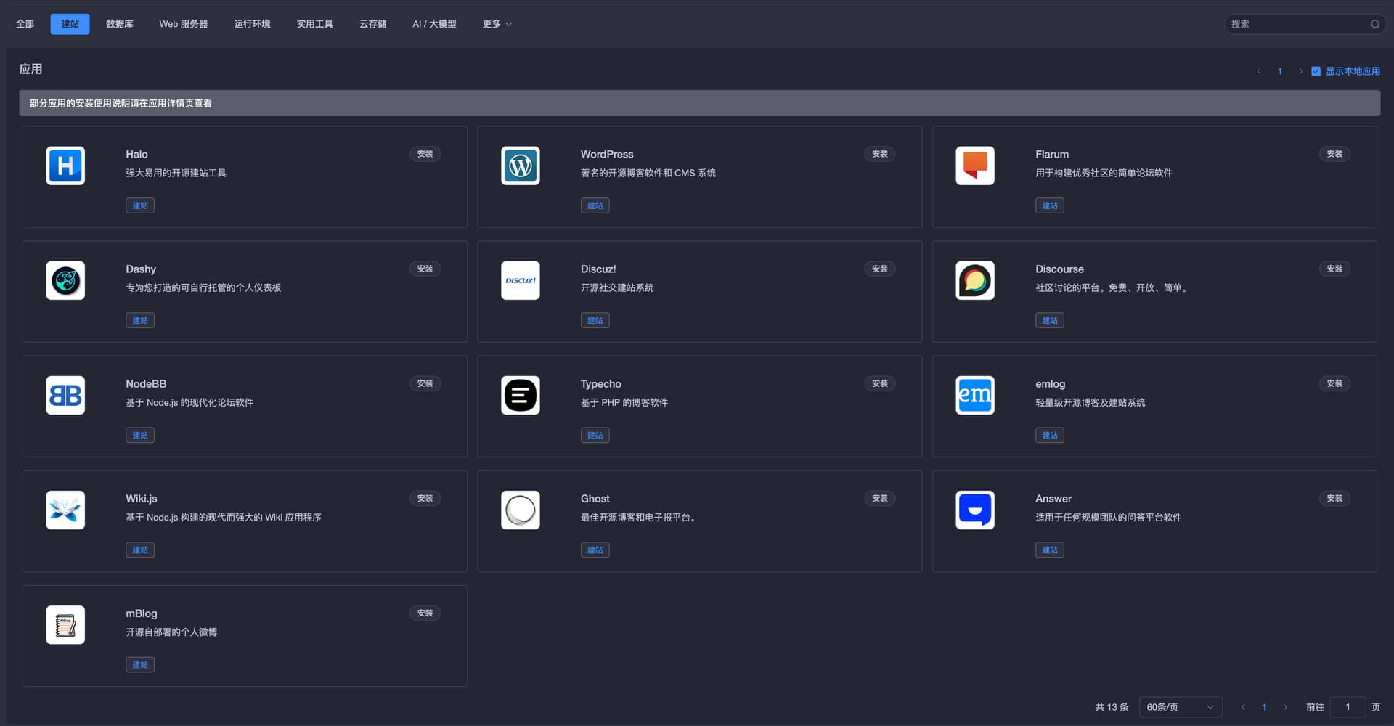Open the emlog app title
This screenshot has height=726, width=1394.
1050,384
